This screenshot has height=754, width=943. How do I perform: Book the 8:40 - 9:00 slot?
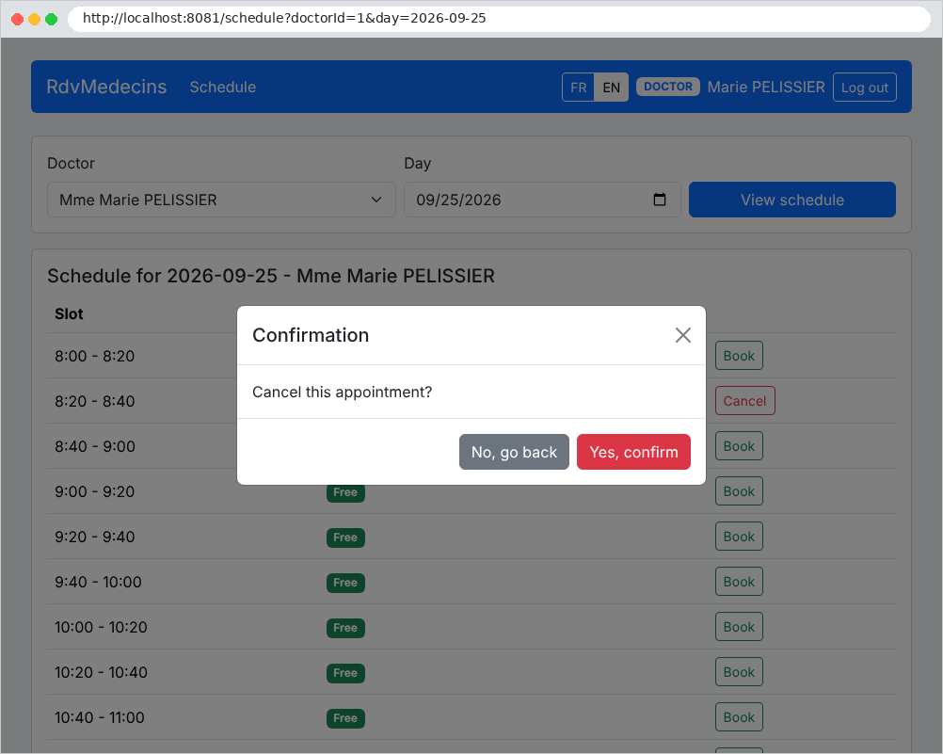coord(739,446)
